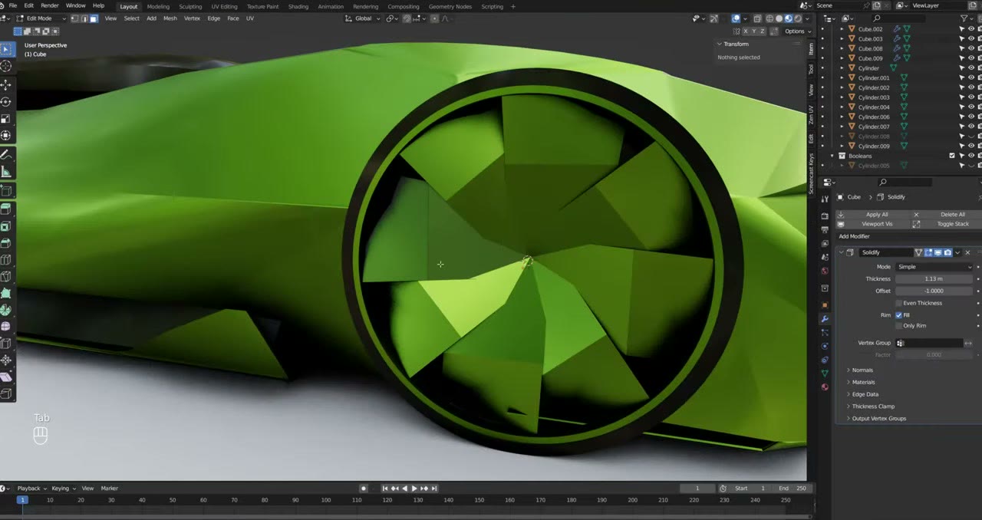Show Cylinder.008 using its visibility icon
Viewport: 982px width, 520px height.
(970, 137)
